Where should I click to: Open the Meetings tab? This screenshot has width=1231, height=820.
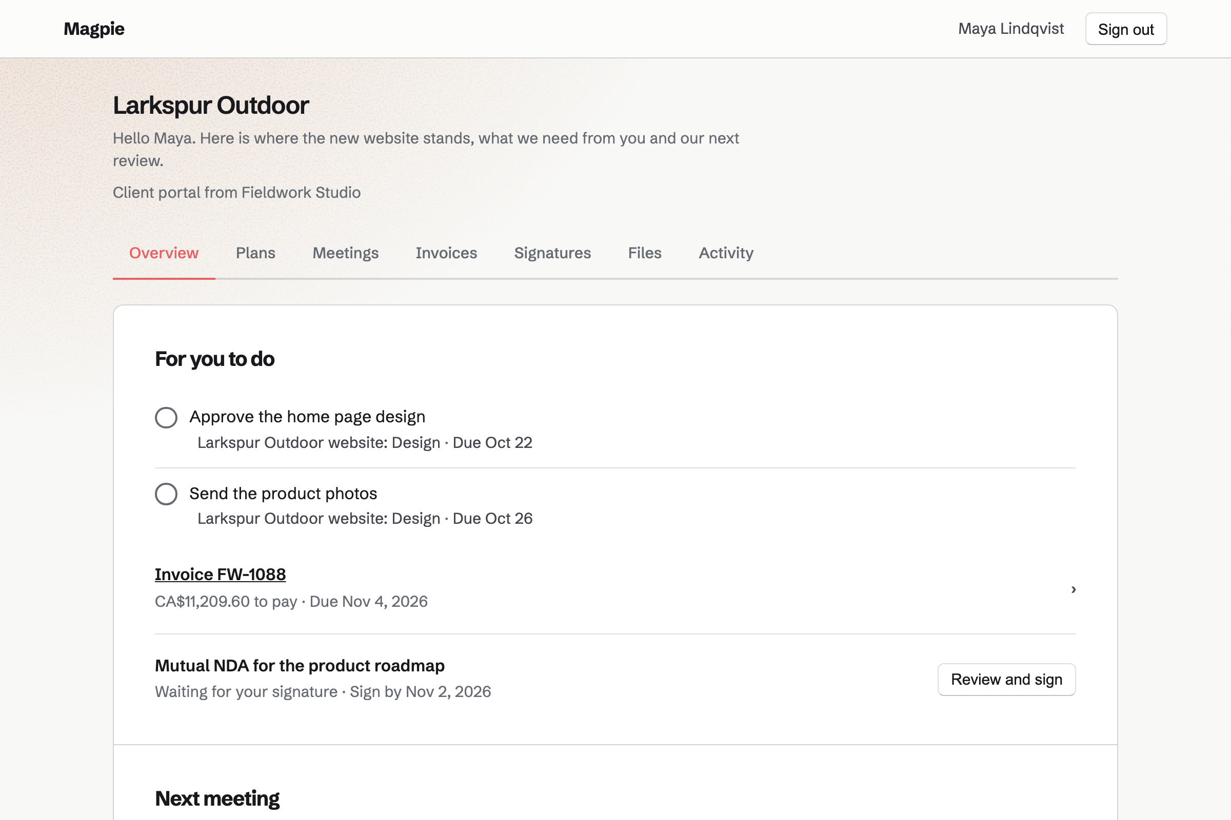pos(345,253)
